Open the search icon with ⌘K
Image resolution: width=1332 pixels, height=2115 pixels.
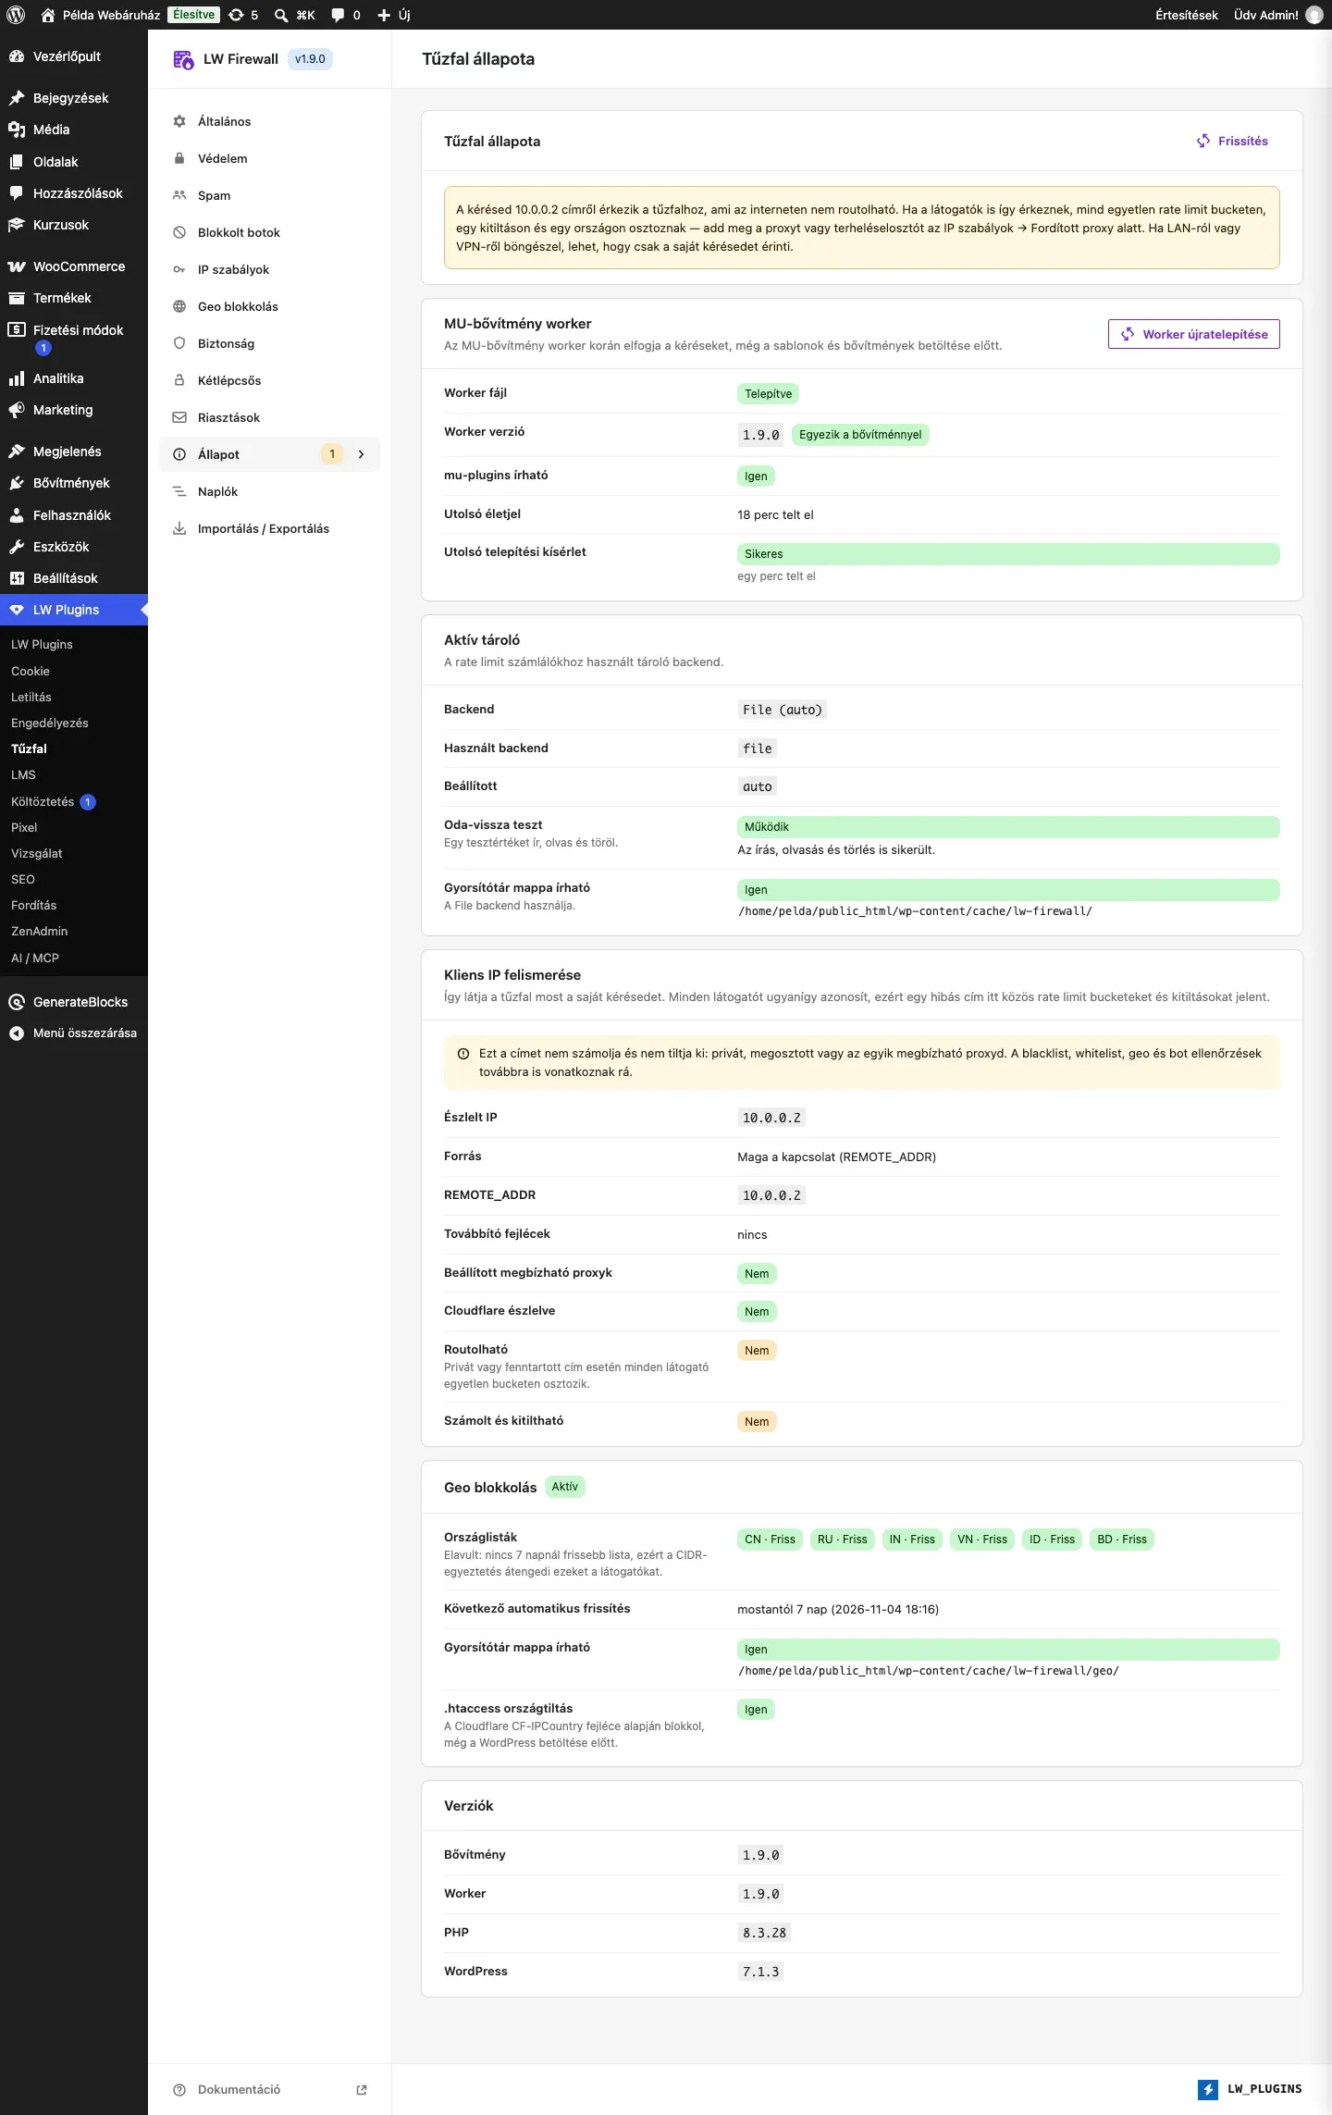[295, 15]
